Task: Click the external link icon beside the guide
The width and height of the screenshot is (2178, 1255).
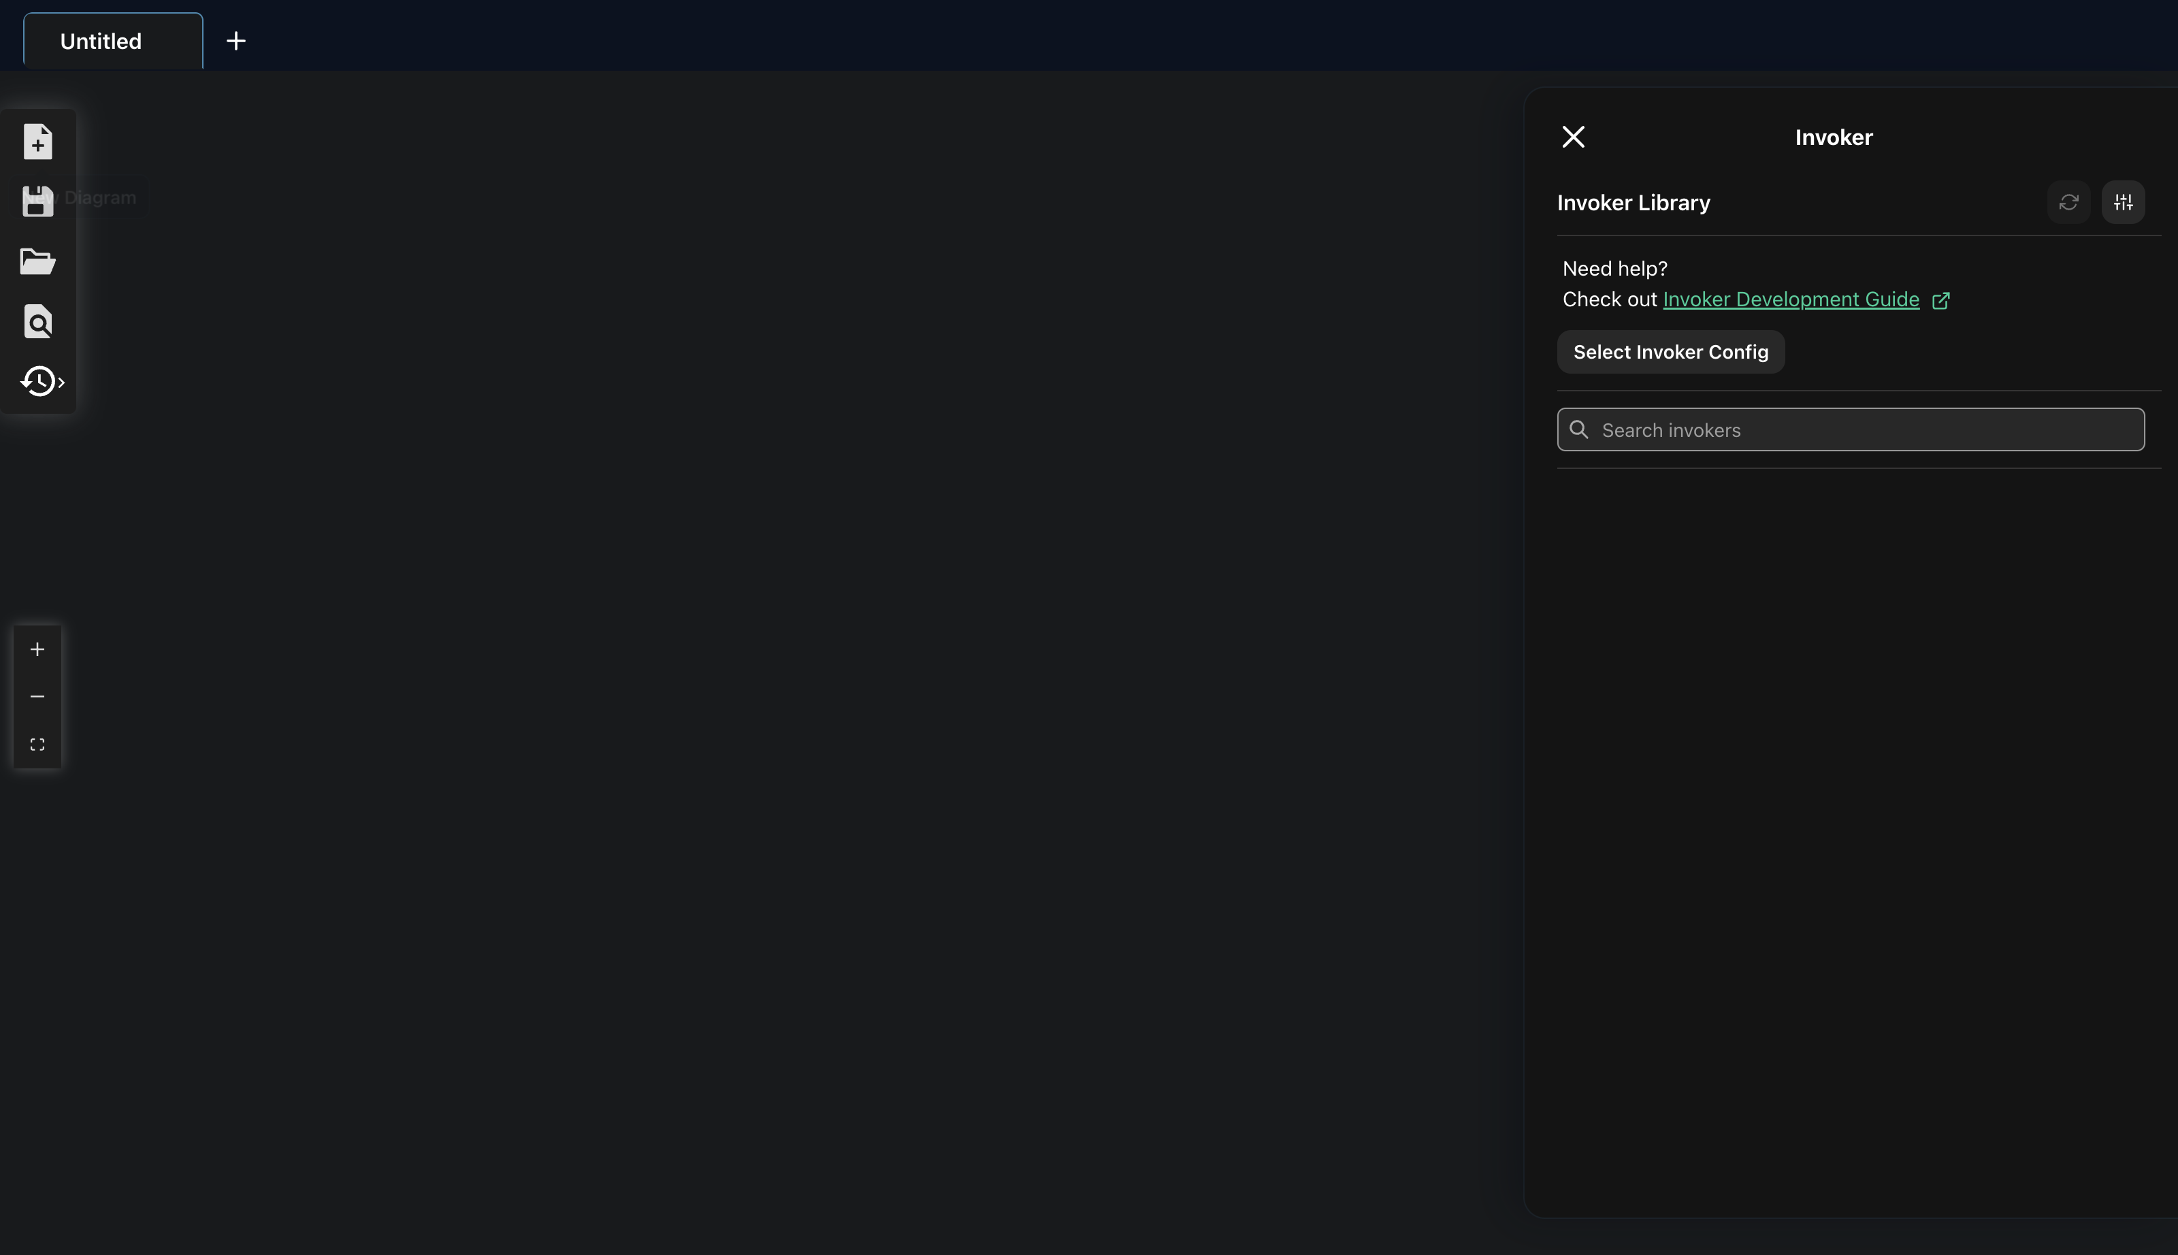Action: (1941, 300)
